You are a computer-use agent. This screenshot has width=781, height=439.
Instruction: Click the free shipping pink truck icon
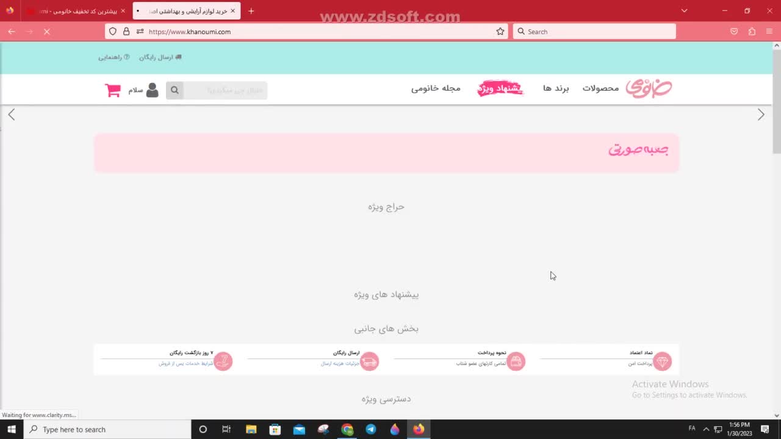[x=369, y=362]
